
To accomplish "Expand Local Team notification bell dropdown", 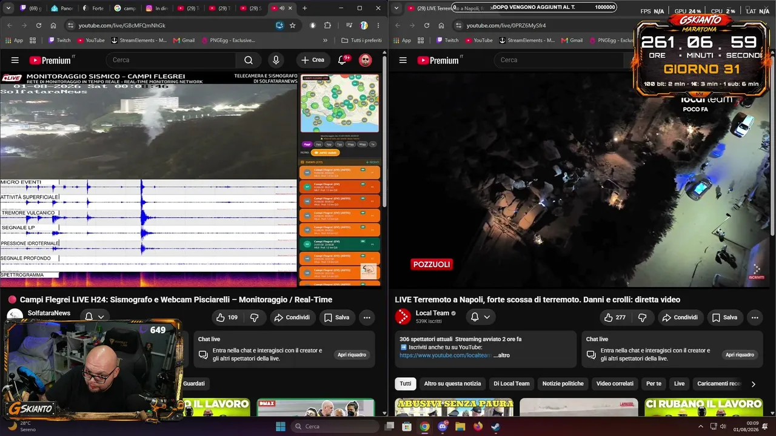I will [481, 317].
